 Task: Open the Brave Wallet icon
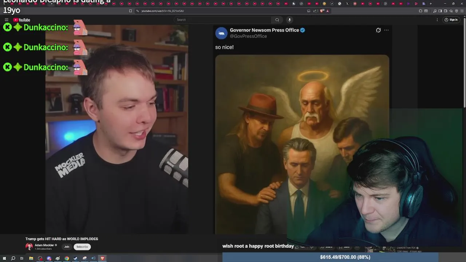[x=446, y=11]
